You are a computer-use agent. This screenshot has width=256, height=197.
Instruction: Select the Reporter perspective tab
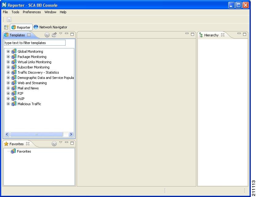(21, 27)
